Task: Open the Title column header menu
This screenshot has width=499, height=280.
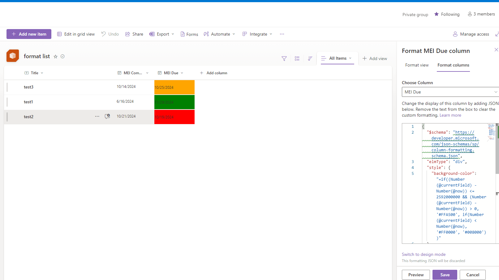Action: pos(34,73)
